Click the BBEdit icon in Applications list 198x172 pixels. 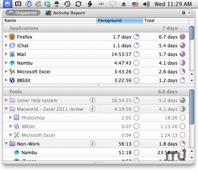point(12,80)
